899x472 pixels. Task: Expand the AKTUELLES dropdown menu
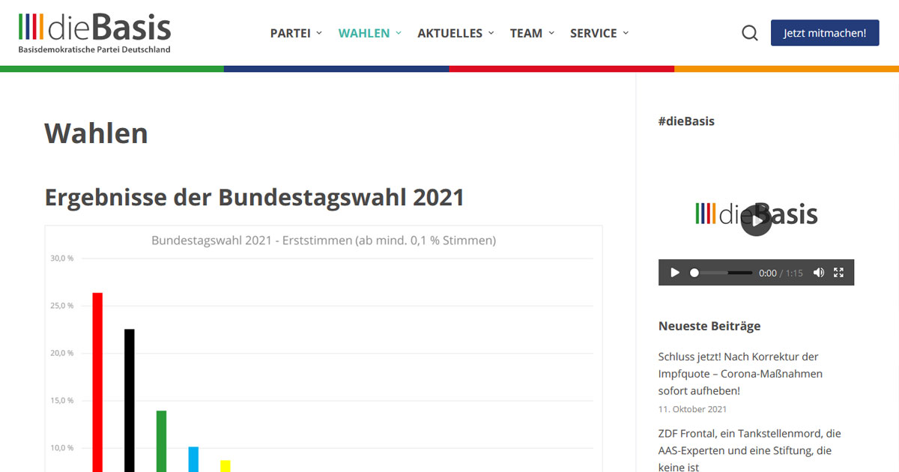tap(455, 33)
